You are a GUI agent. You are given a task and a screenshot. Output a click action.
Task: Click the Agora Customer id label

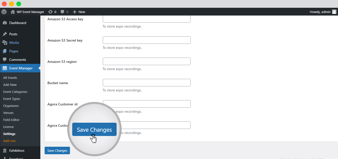coord(62,104)
